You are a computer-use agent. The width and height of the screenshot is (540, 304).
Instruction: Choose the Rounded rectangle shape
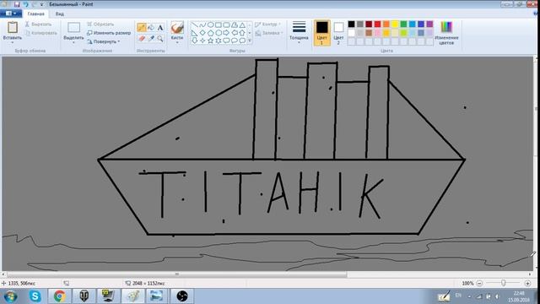click(x=226, y=25)
